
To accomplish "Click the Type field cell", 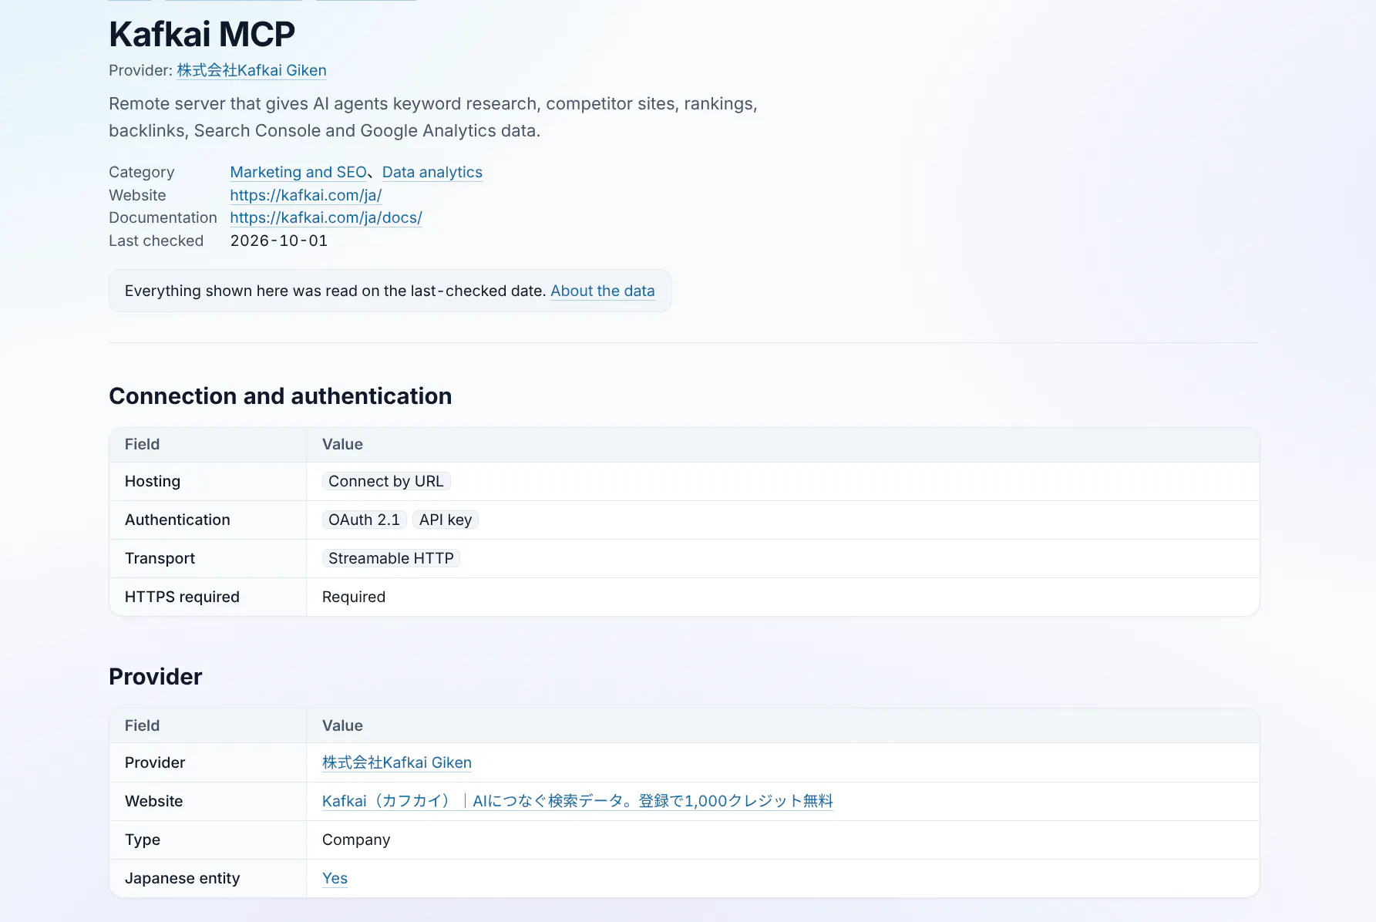I will click(x=208, y=840).
